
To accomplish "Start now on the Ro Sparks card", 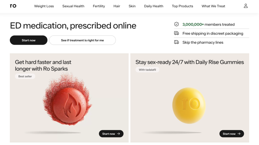I will coord(111,134).
